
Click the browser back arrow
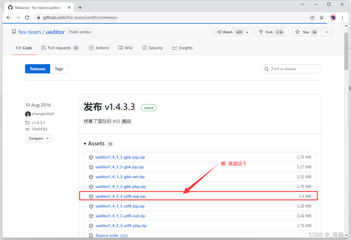(9, 18)
